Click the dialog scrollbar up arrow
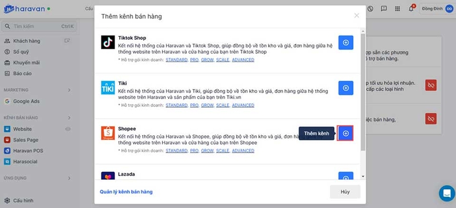 click(363, 31)
